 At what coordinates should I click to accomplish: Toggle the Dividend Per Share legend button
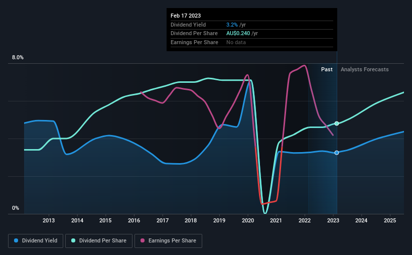click(99, 241)
